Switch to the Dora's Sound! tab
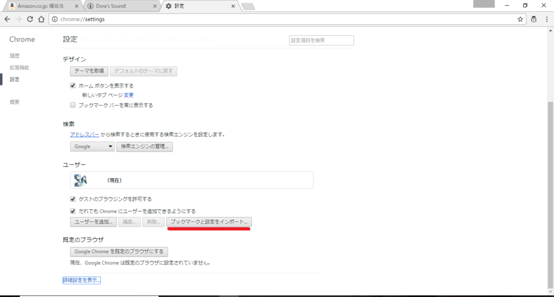 [x=122, y=6]
